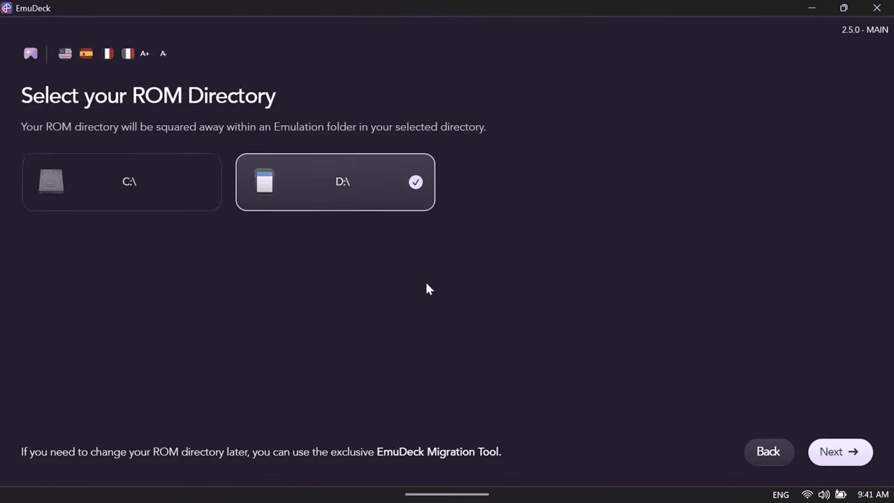This screenshot has width=894, height=503.
Task: Select the C:\ drive option
Action: pos(122,182)
